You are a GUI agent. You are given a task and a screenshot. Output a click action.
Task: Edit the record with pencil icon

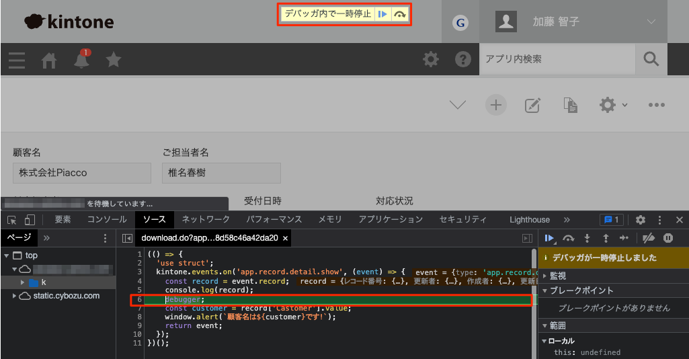532,105
